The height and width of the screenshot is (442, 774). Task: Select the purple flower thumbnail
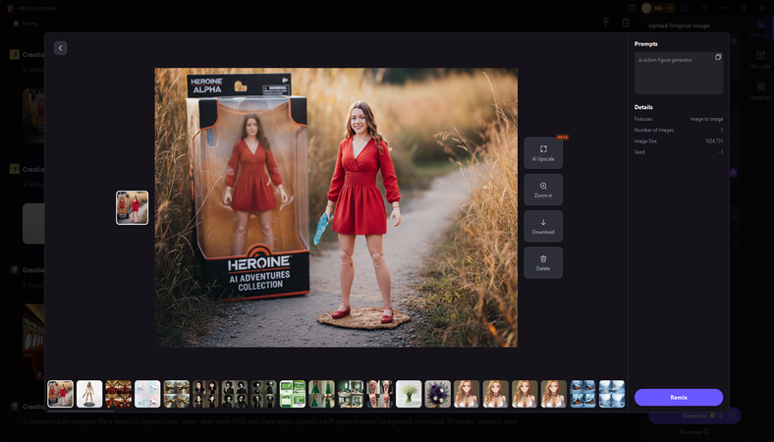[x=438, y=394]
